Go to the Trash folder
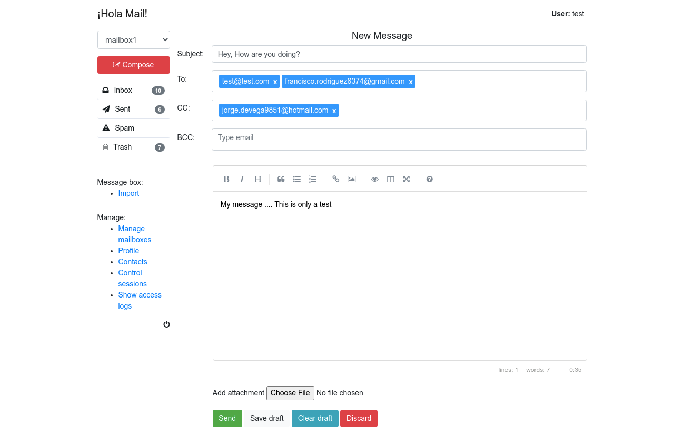Screen dimensions: 684x445 [123, 147]
